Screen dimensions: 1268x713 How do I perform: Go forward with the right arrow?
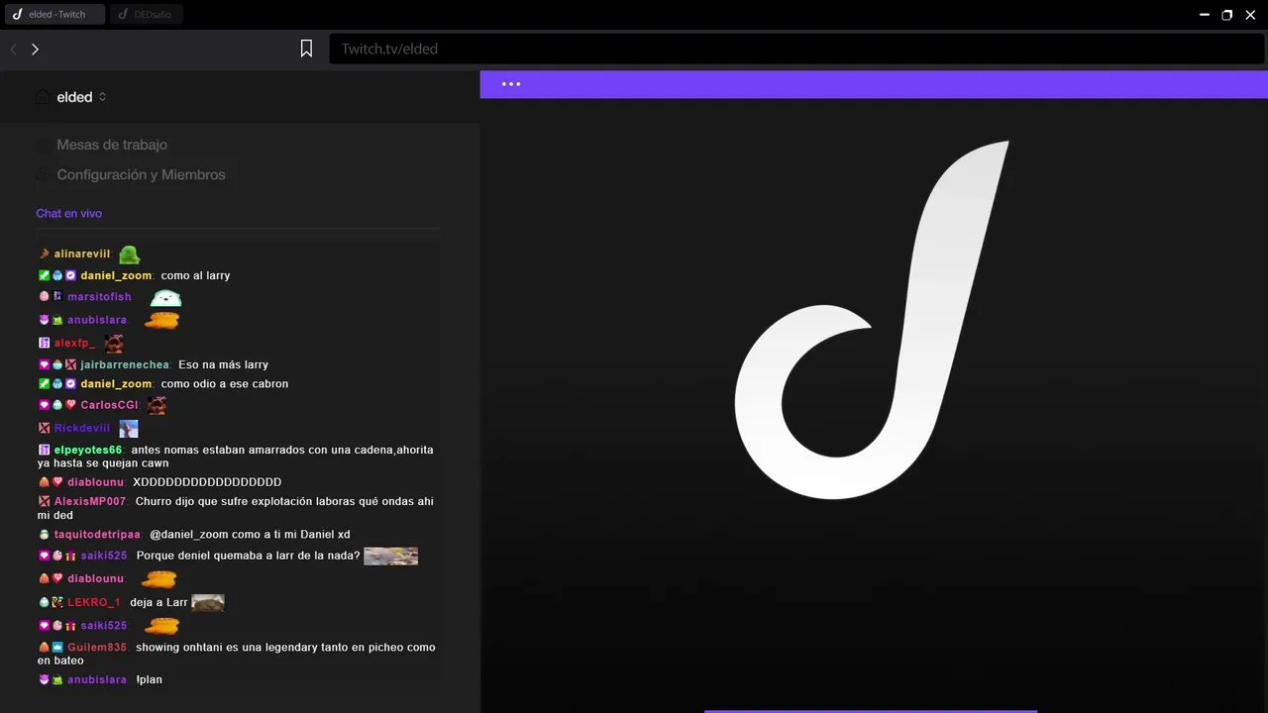click(x=35, y=49)
